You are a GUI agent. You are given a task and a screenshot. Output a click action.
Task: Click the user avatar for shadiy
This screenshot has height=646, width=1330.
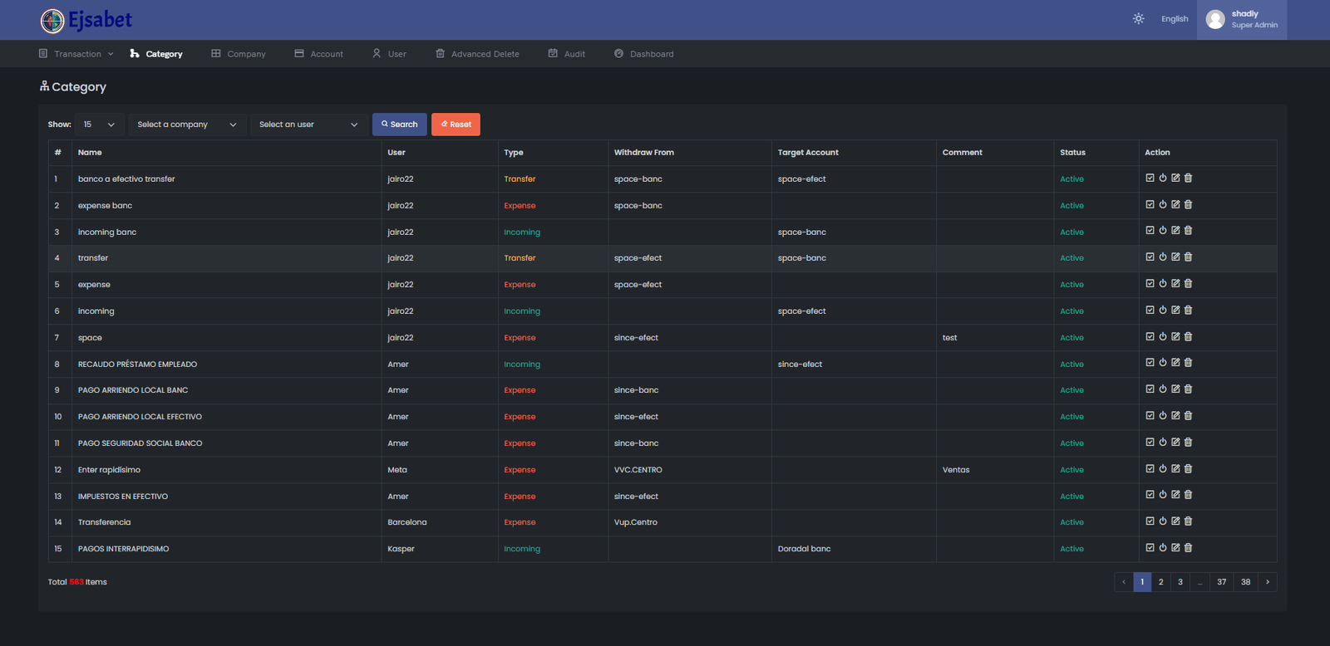coord(1215,19)
